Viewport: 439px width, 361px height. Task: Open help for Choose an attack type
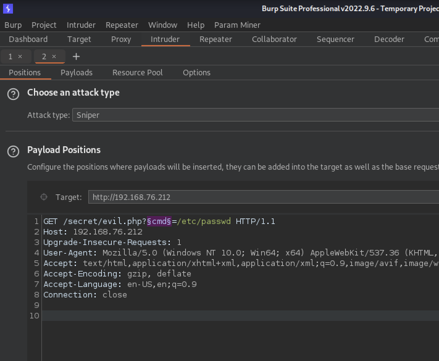click(x=13, y=94)
